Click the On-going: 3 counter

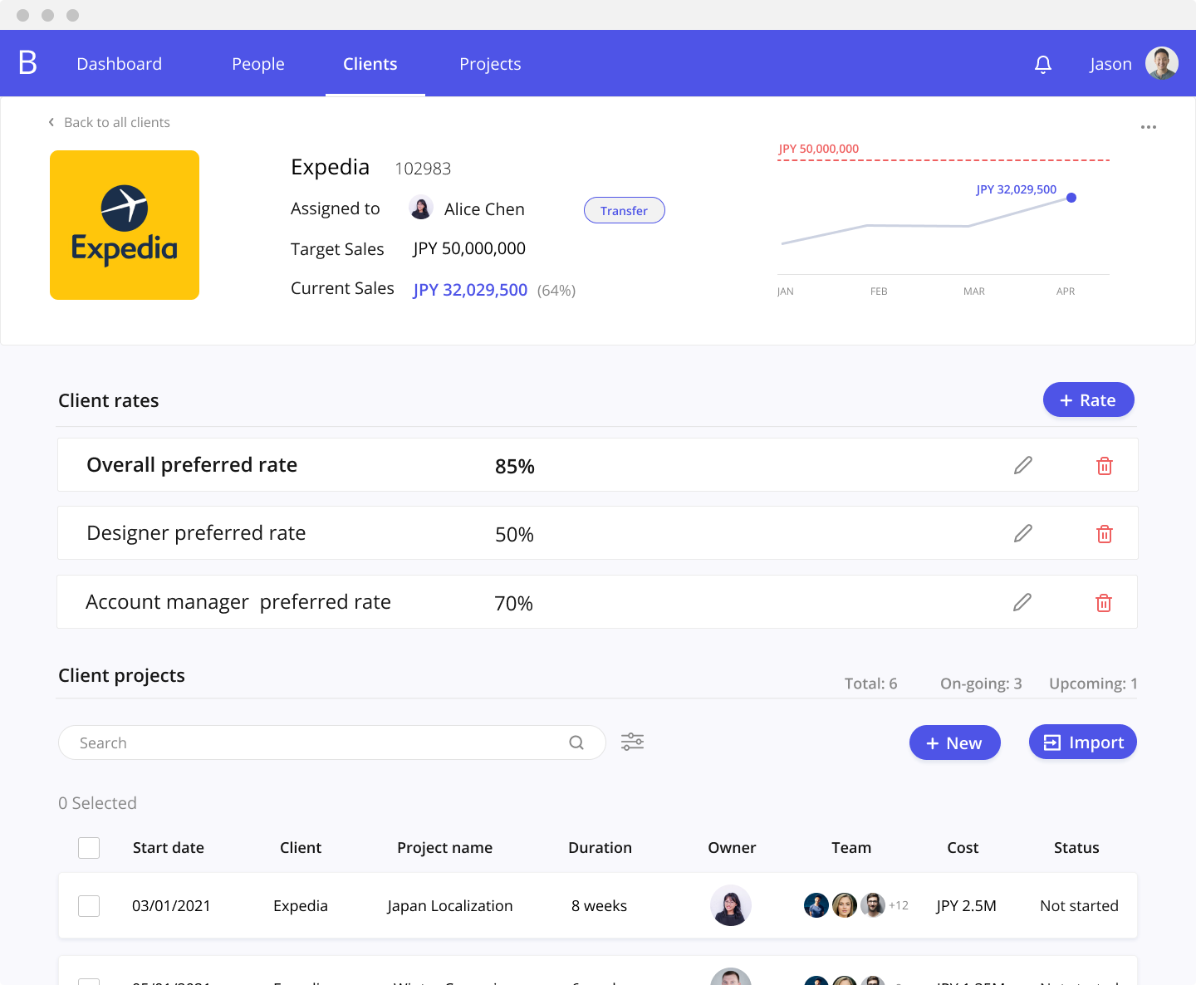[x=981, y=684]
